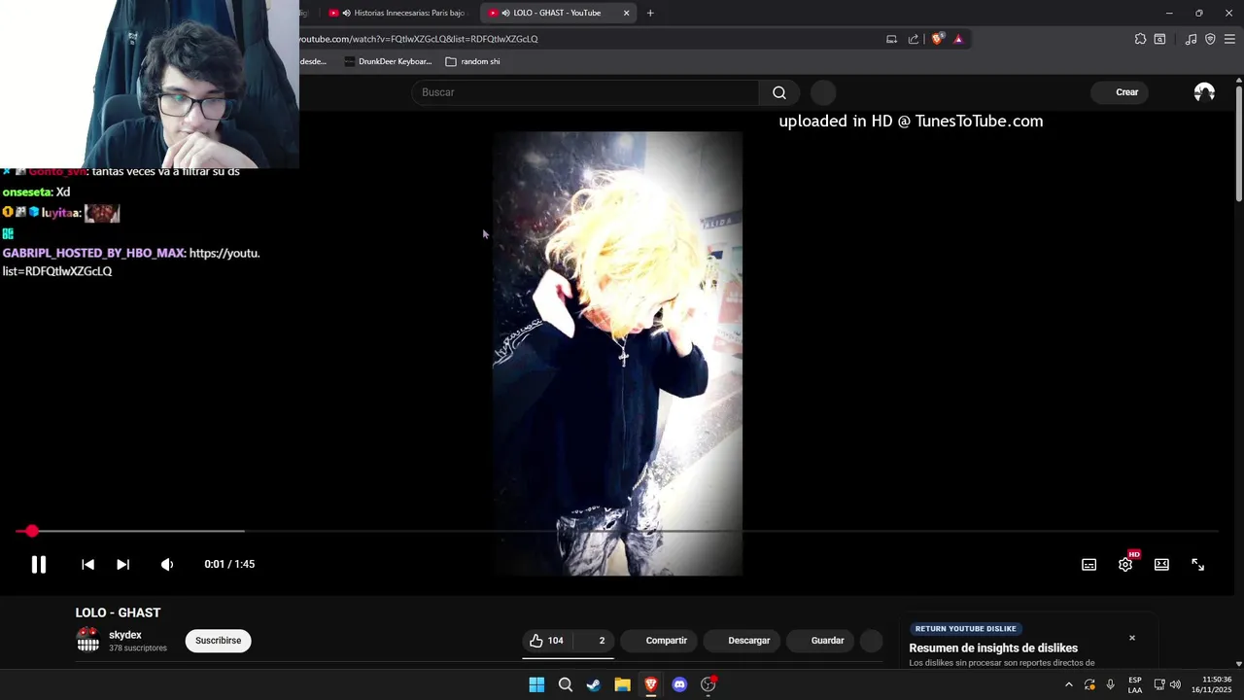This screenshot has width=1244, height=700.
Task: Open Windows taskbar search
Action: 566,684
